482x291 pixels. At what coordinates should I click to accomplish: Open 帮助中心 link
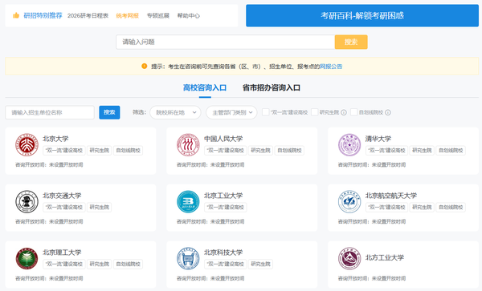click(189, 16)
